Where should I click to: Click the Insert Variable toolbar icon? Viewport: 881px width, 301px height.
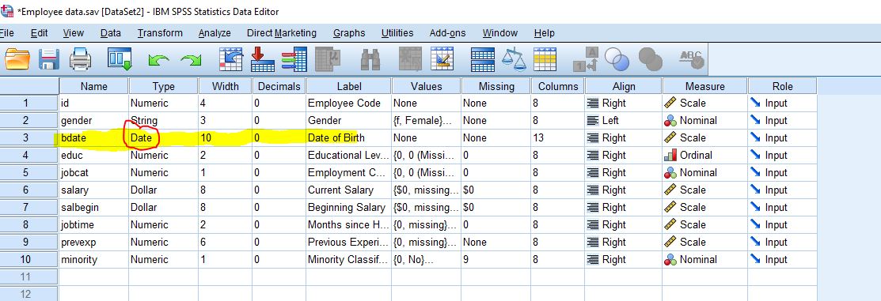[x=442, y=58]
